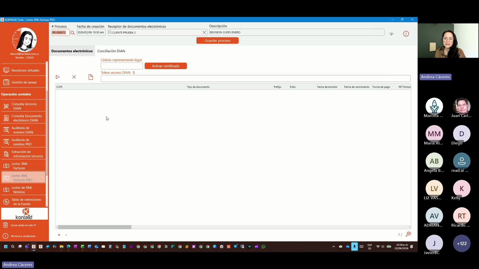Remove a row with the minus icon

click(66, 235)
